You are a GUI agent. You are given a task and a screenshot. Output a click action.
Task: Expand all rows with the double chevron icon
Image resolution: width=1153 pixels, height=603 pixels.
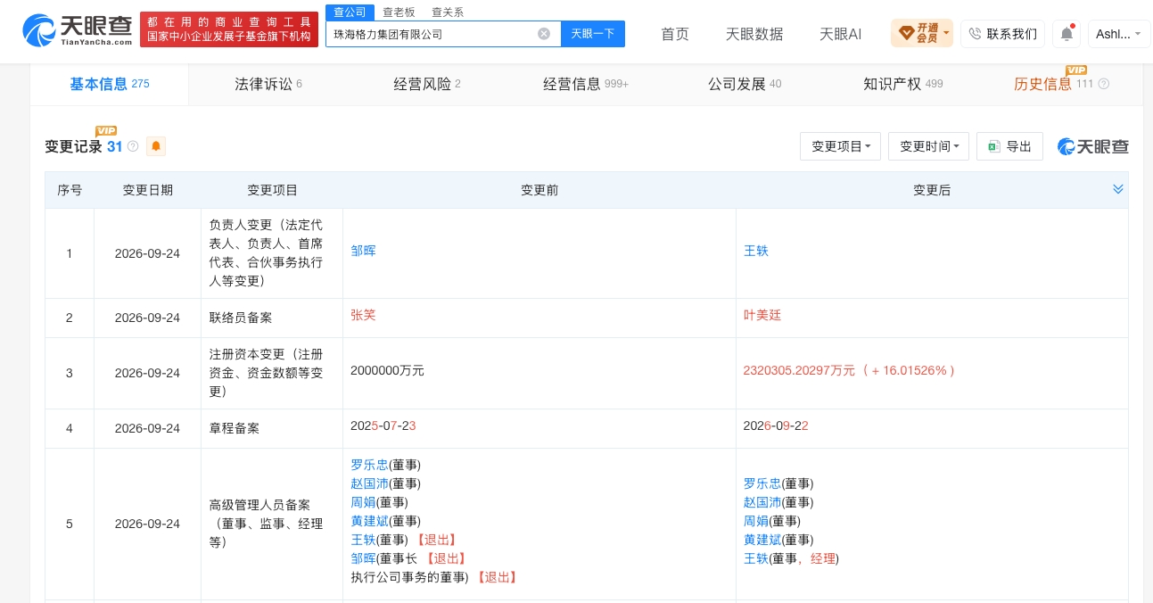click(x=1118, y=189)
